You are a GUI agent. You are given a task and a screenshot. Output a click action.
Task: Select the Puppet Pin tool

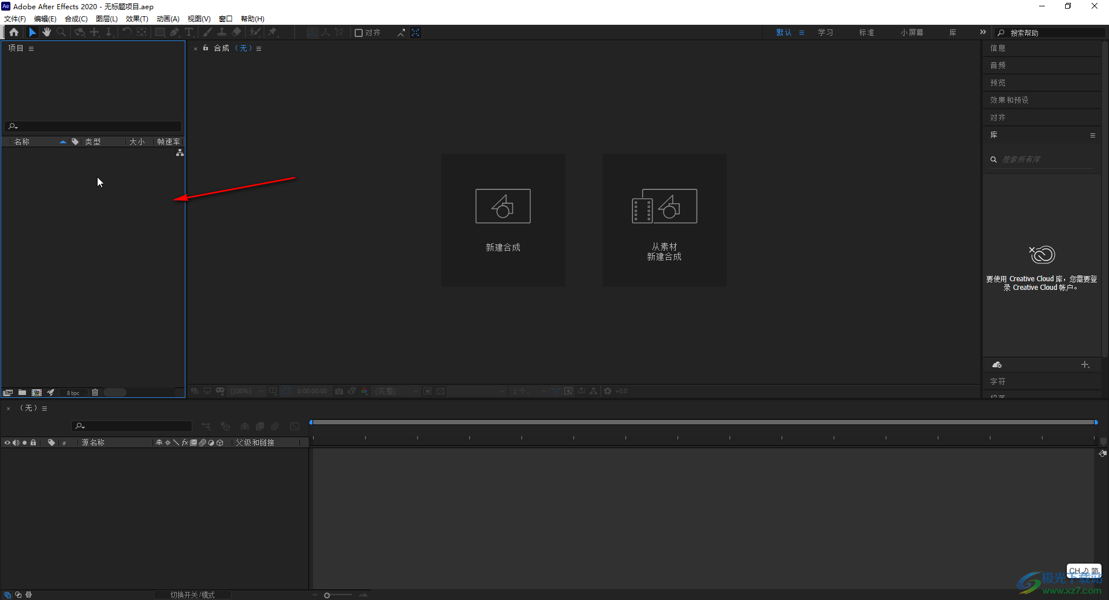pyautogui.click(x=273, y=32)
